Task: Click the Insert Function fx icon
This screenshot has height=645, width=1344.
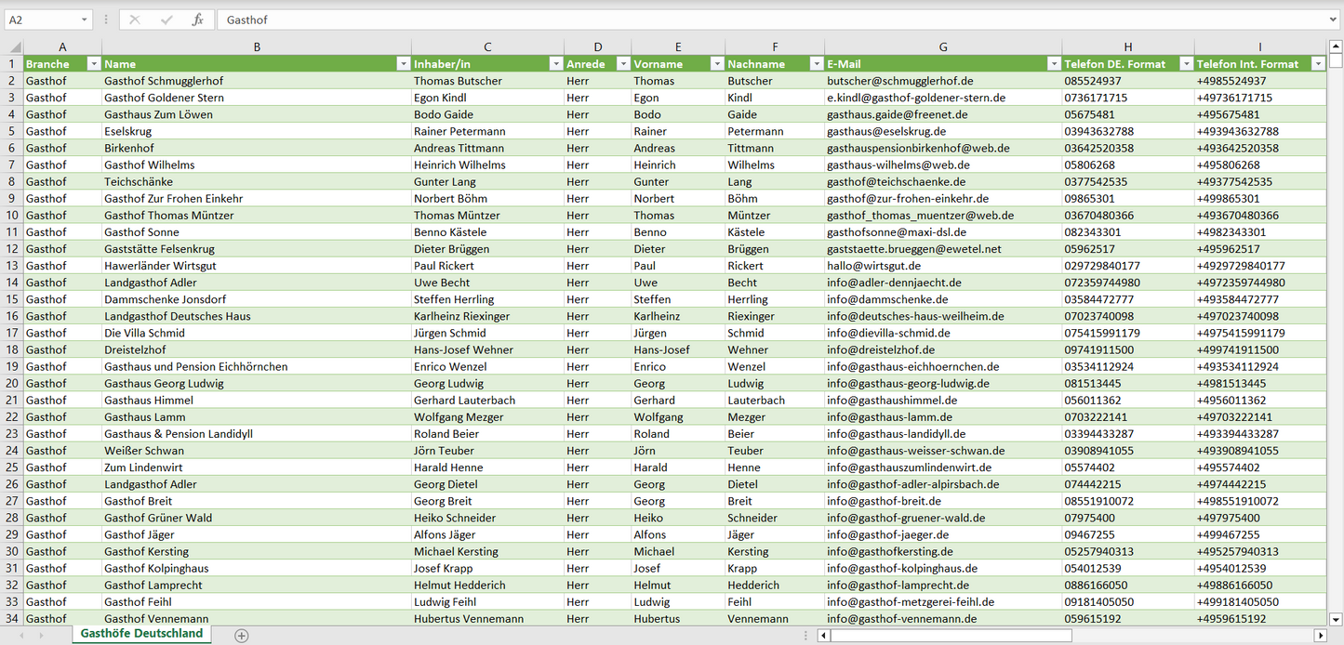Action: point(197,20)
